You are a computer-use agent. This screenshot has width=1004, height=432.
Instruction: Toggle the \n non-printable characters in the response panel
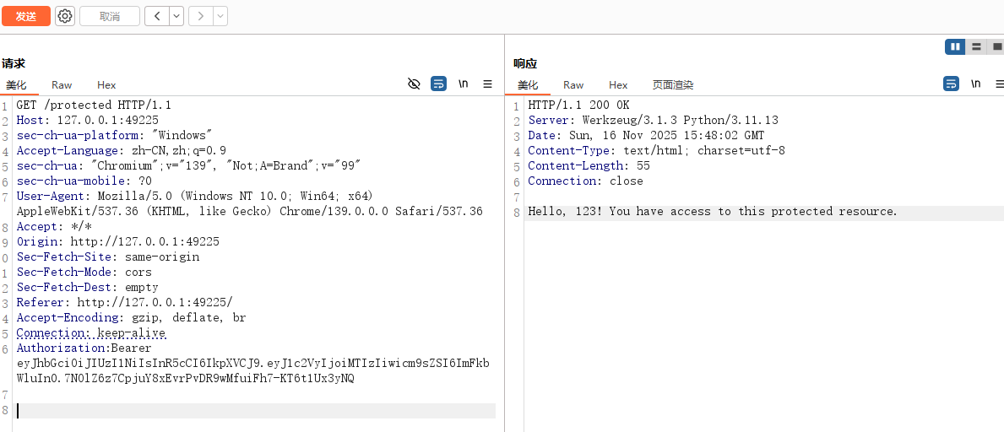pyautogui.click(x=975, y=84)
